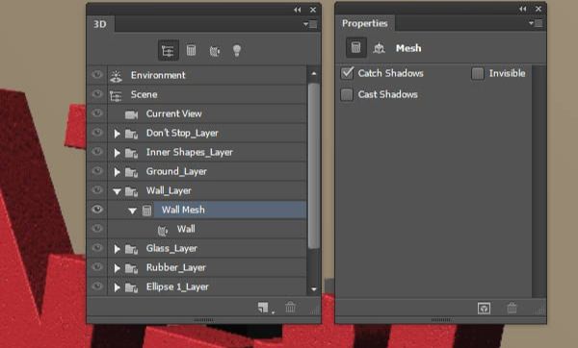Add new object in 3D panel
Image resolution: width=578 pixels, height=348 pixels.
(x=264, y=308)
